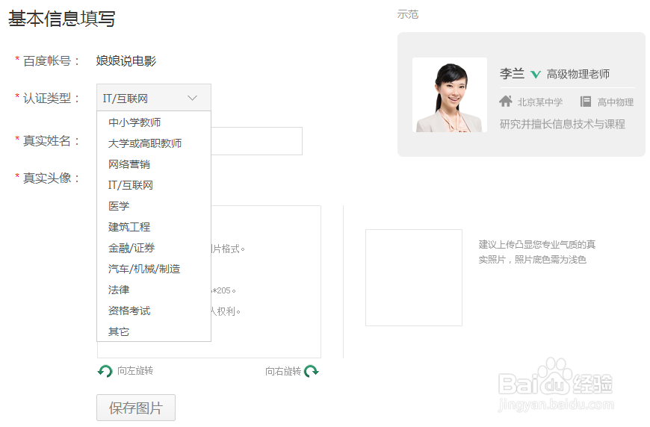Click the empty avatar preview box

click(x=414, y=278)
